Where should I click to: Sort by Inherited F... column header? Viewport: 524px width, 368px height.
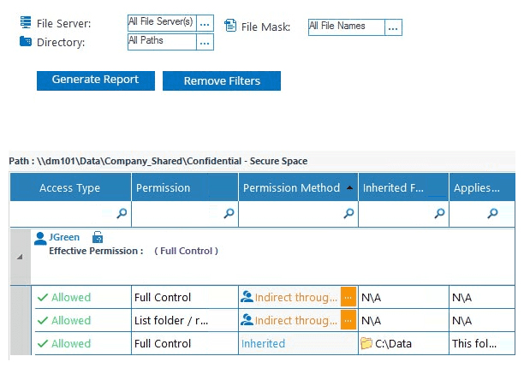[x=403, y=187]
